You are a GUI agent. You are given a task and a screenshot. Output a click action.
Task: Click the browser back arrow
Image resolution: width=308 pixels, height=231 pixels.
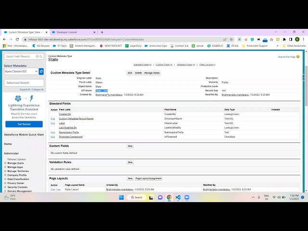[x=4, y=39]
